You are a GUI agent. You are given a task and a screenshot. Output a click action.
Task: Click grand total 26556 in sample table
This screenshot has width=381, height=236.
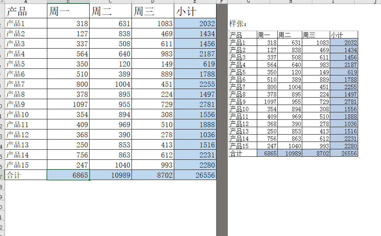(x=344, y=153)
